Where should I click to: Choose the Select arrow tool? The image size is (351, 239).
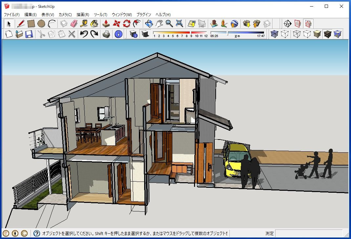(9, 24)
